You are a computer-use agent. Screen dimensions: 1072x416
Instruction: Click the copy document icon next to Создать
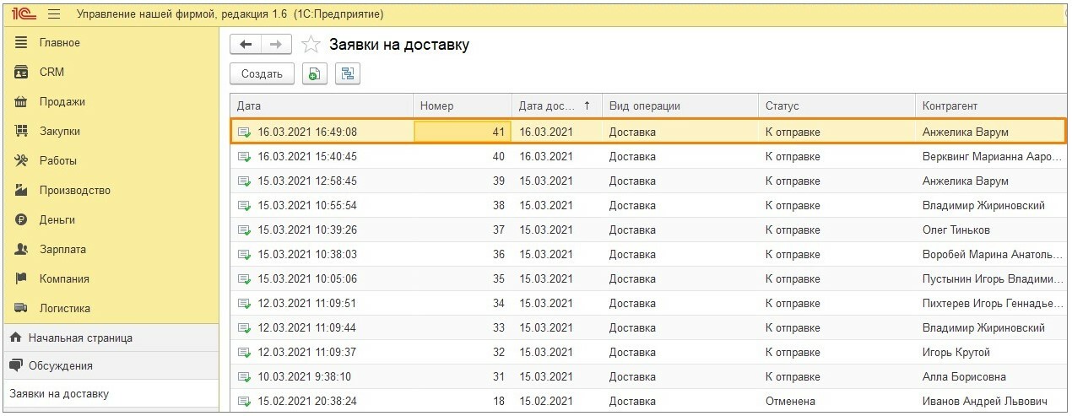315,74
